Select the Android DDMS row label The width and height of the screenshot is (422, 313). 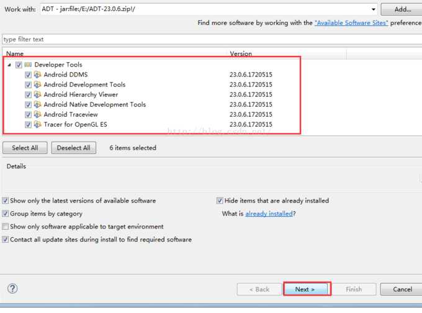click(66, 75)
